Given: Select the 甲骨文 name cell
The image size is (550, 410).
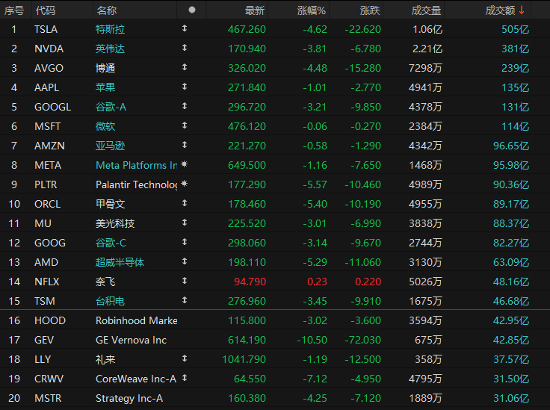Looking at the screenshot, I should click(x=110, y=204).
